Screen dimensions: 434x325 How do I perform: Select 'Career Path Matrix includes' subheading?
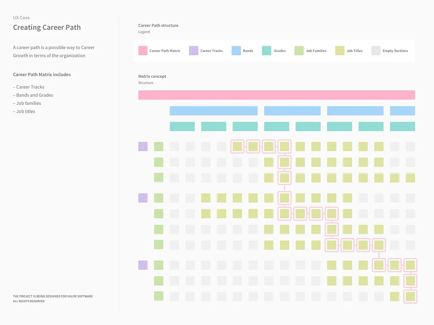(x=42, y=75)
